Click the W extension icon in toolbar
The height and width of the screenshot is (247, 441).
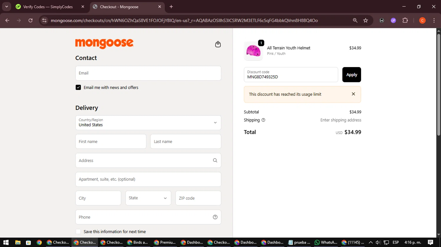(382, 21)
